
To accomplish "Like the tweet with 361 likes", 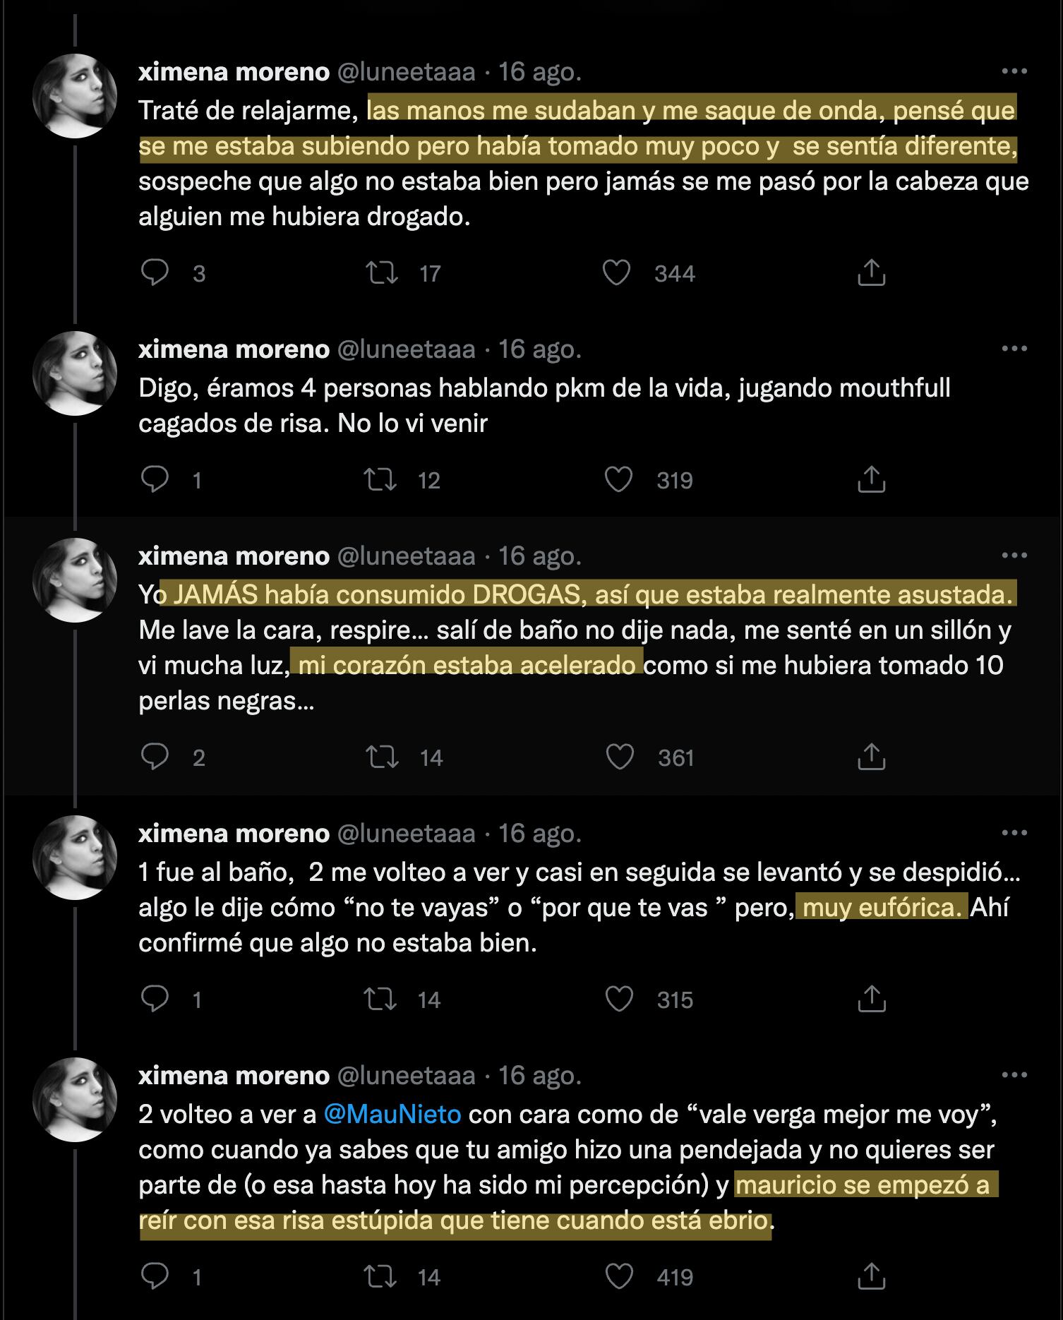I will point(620,757).
